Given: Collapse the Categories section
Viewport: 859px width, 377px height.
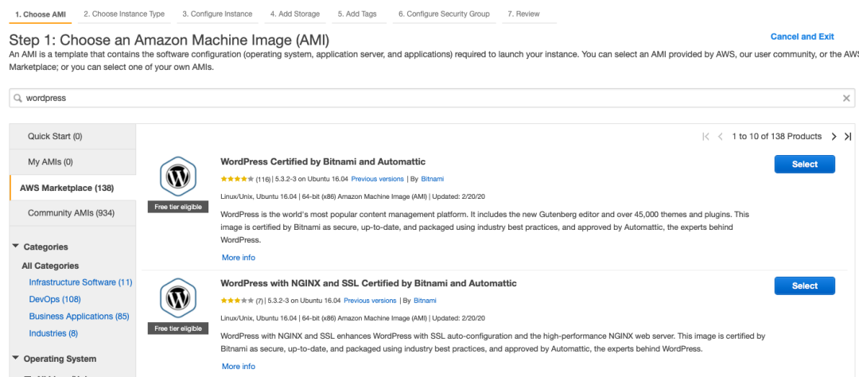Looking at the screenshot, I should [x=16, y=247].
